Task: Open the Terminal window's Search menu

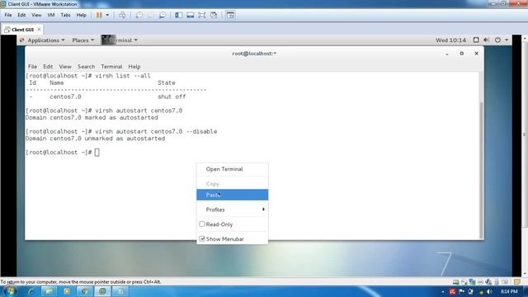Action: [x=86, y=67]
